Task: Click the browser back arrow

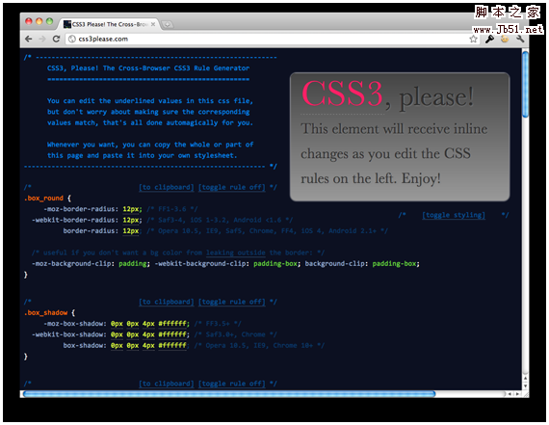Action: [29, 39]
